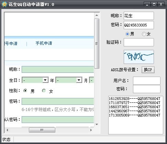The image size is (167, 144).
Task: Click the 密码 field containing QQ245633005
Action: tap(139, 25)
